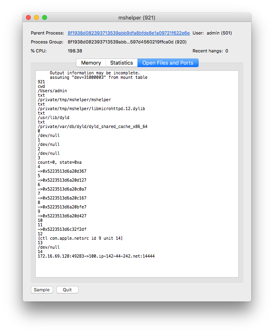Click the 921 PID line in output

click(41, 82)
